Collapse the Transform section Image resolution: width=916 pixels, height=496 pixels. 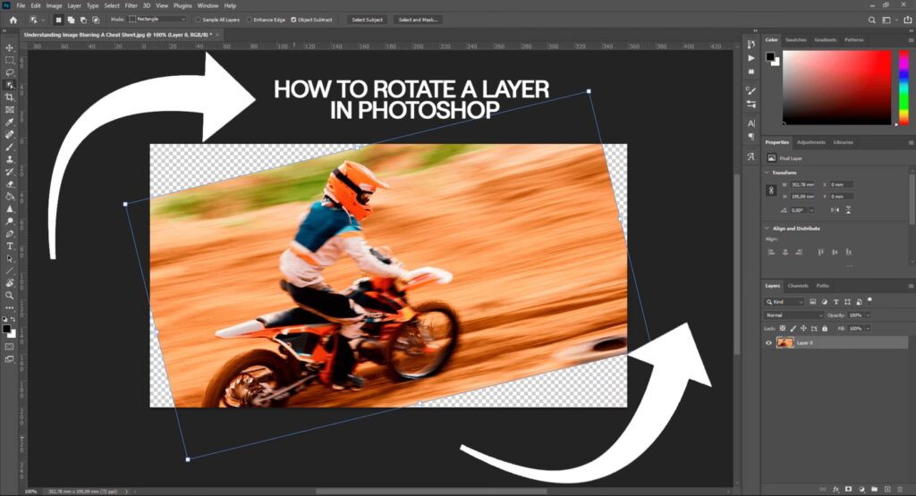[767, 172]
